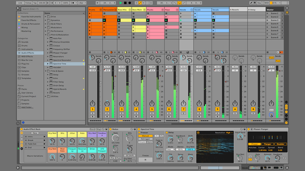Image resolution: width=305 pixels, height=171 pixels.
Task: Click the Rand button on Audio Effect Rack
Action: 92,129
